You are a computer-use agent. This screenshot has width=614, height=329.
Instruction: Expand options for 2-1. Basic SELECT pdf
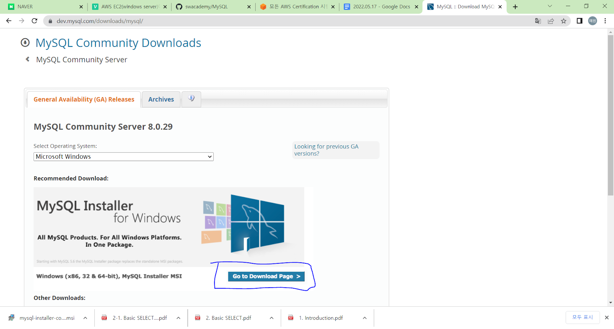click(178, 318)
